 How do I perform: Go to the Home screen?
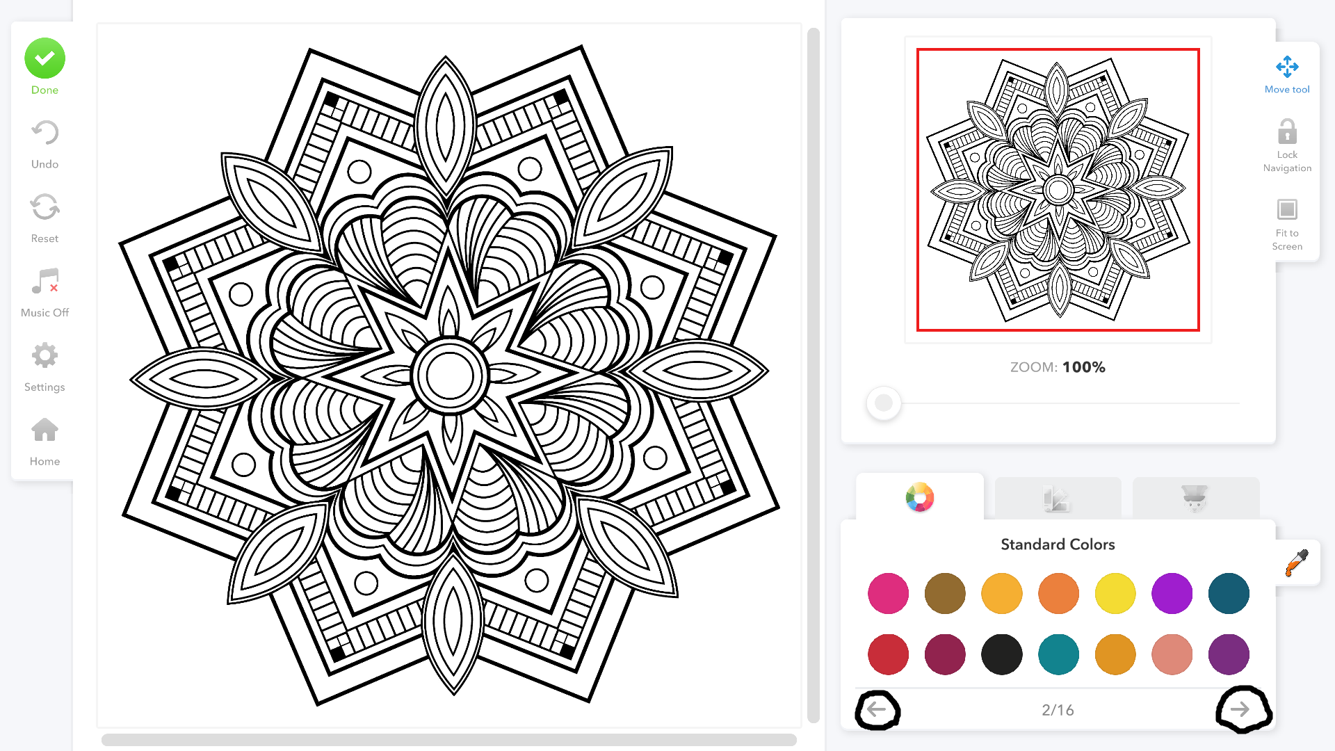click(44, 430)
